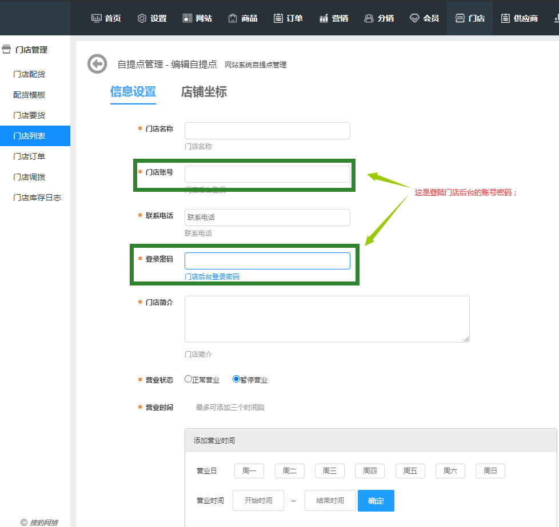
Task: Open 会员 diamond icon in navigation
Action: (x=414, y=18)
